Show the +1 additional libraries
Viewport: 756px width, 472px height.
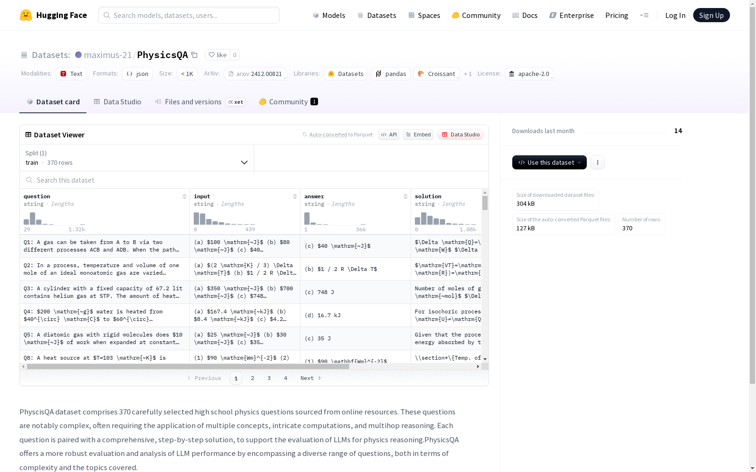468,74
